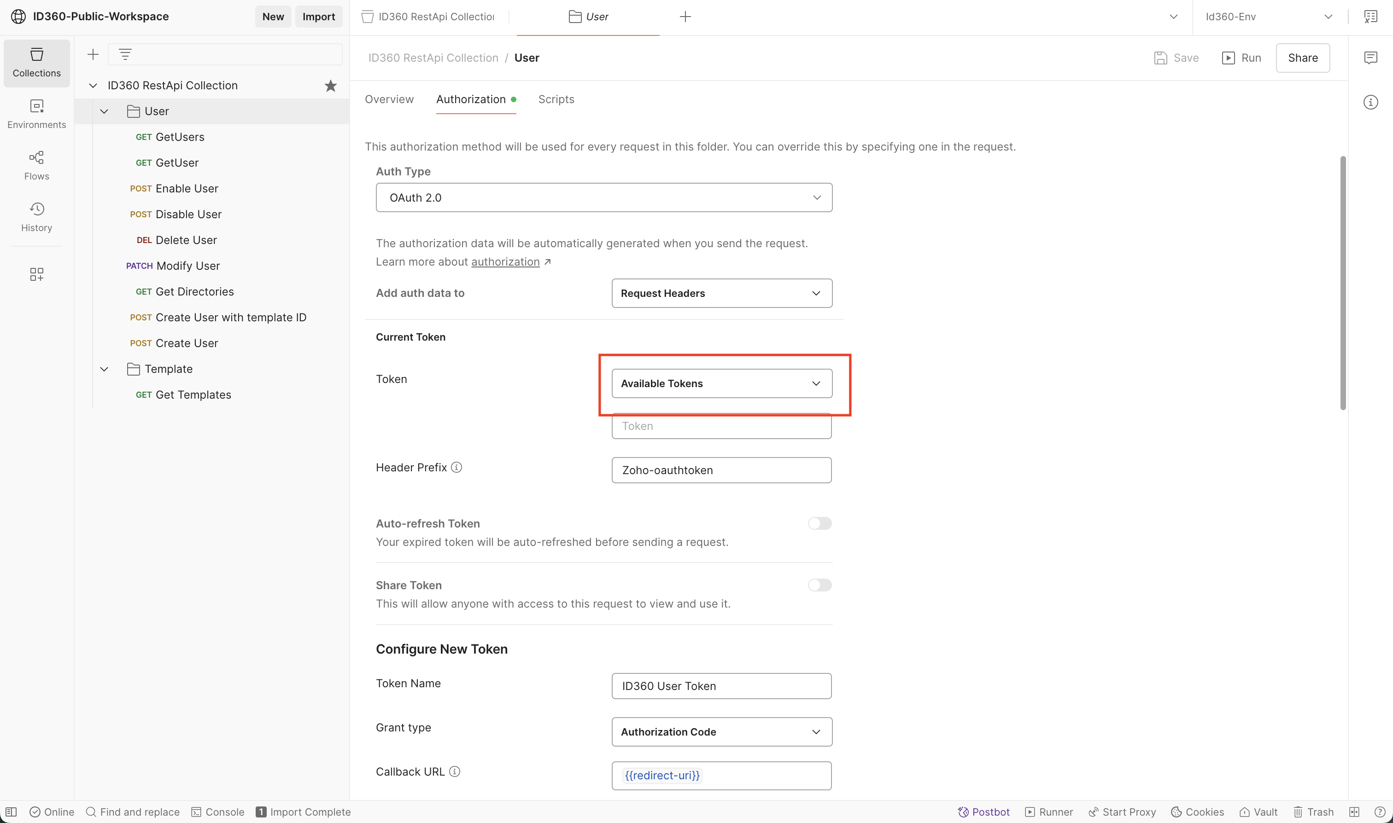The width and height of the screenshot is (1393, 823).
Task: Toggle the sidebar icon in status bar
Action: pyautogui.click(x=11, y=812)
